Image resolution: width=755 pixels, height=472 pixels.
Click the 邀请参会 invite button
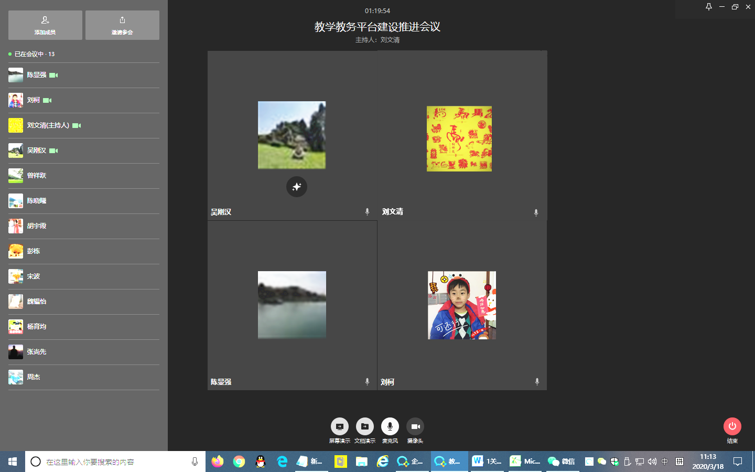pos(122,25)
